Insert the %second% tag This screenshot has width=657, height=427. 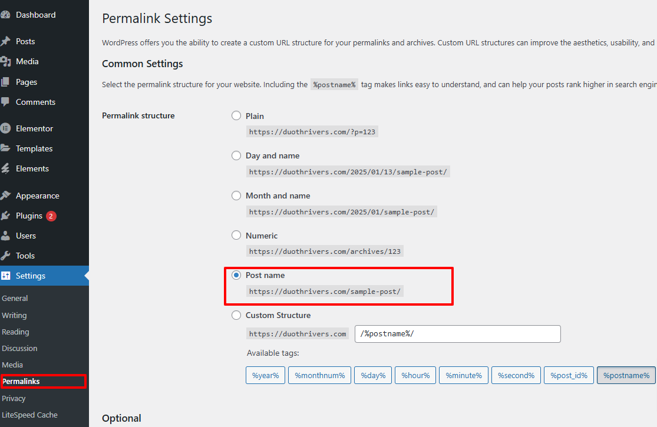point(516,376)
